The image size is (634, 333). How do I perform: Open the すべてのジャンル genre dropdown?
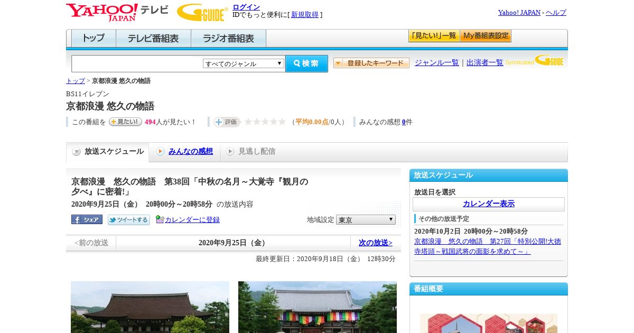pos(244,63)
